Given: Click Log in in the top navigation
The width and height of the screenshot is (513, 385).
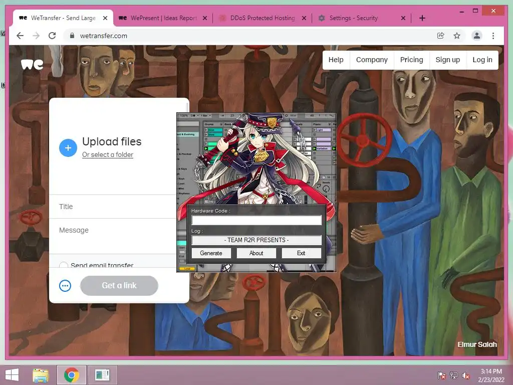Looking at the screenshot, I should 482,60.
